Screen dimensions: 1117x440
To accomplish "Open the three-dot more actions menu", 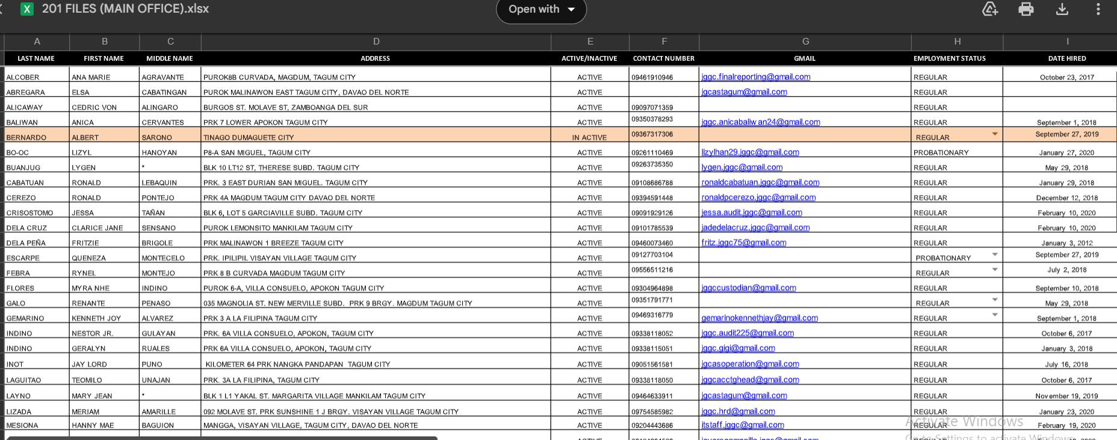I will (1098, 9).
